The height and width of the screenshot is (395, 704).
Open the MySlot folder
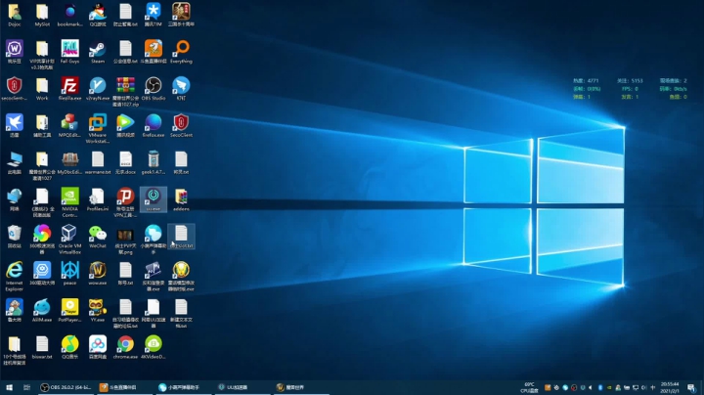pyautogui.click(x=42, y=15)
